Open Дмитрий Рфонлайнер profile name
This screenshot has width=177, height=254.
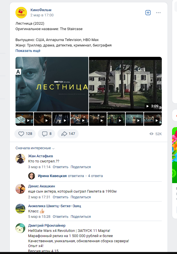point(47,226)
